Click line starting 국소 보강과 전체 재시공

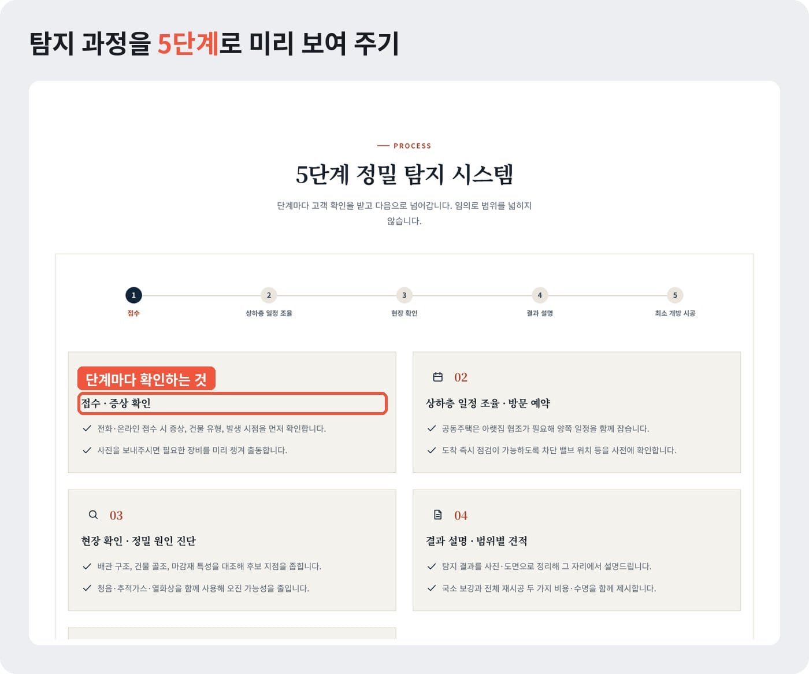(549, 588)
